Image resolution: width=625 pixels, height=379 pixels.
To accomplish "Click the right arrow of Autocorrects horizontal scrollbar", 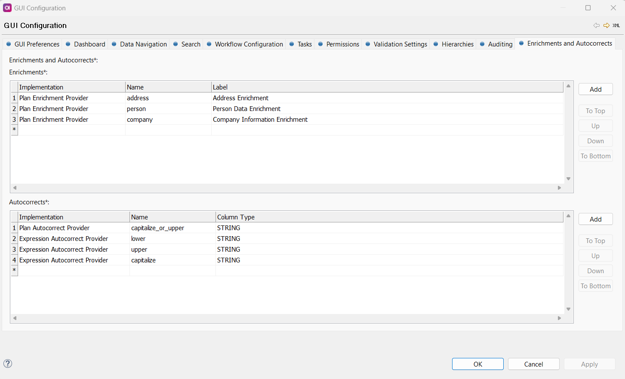I will pos(559,318).
